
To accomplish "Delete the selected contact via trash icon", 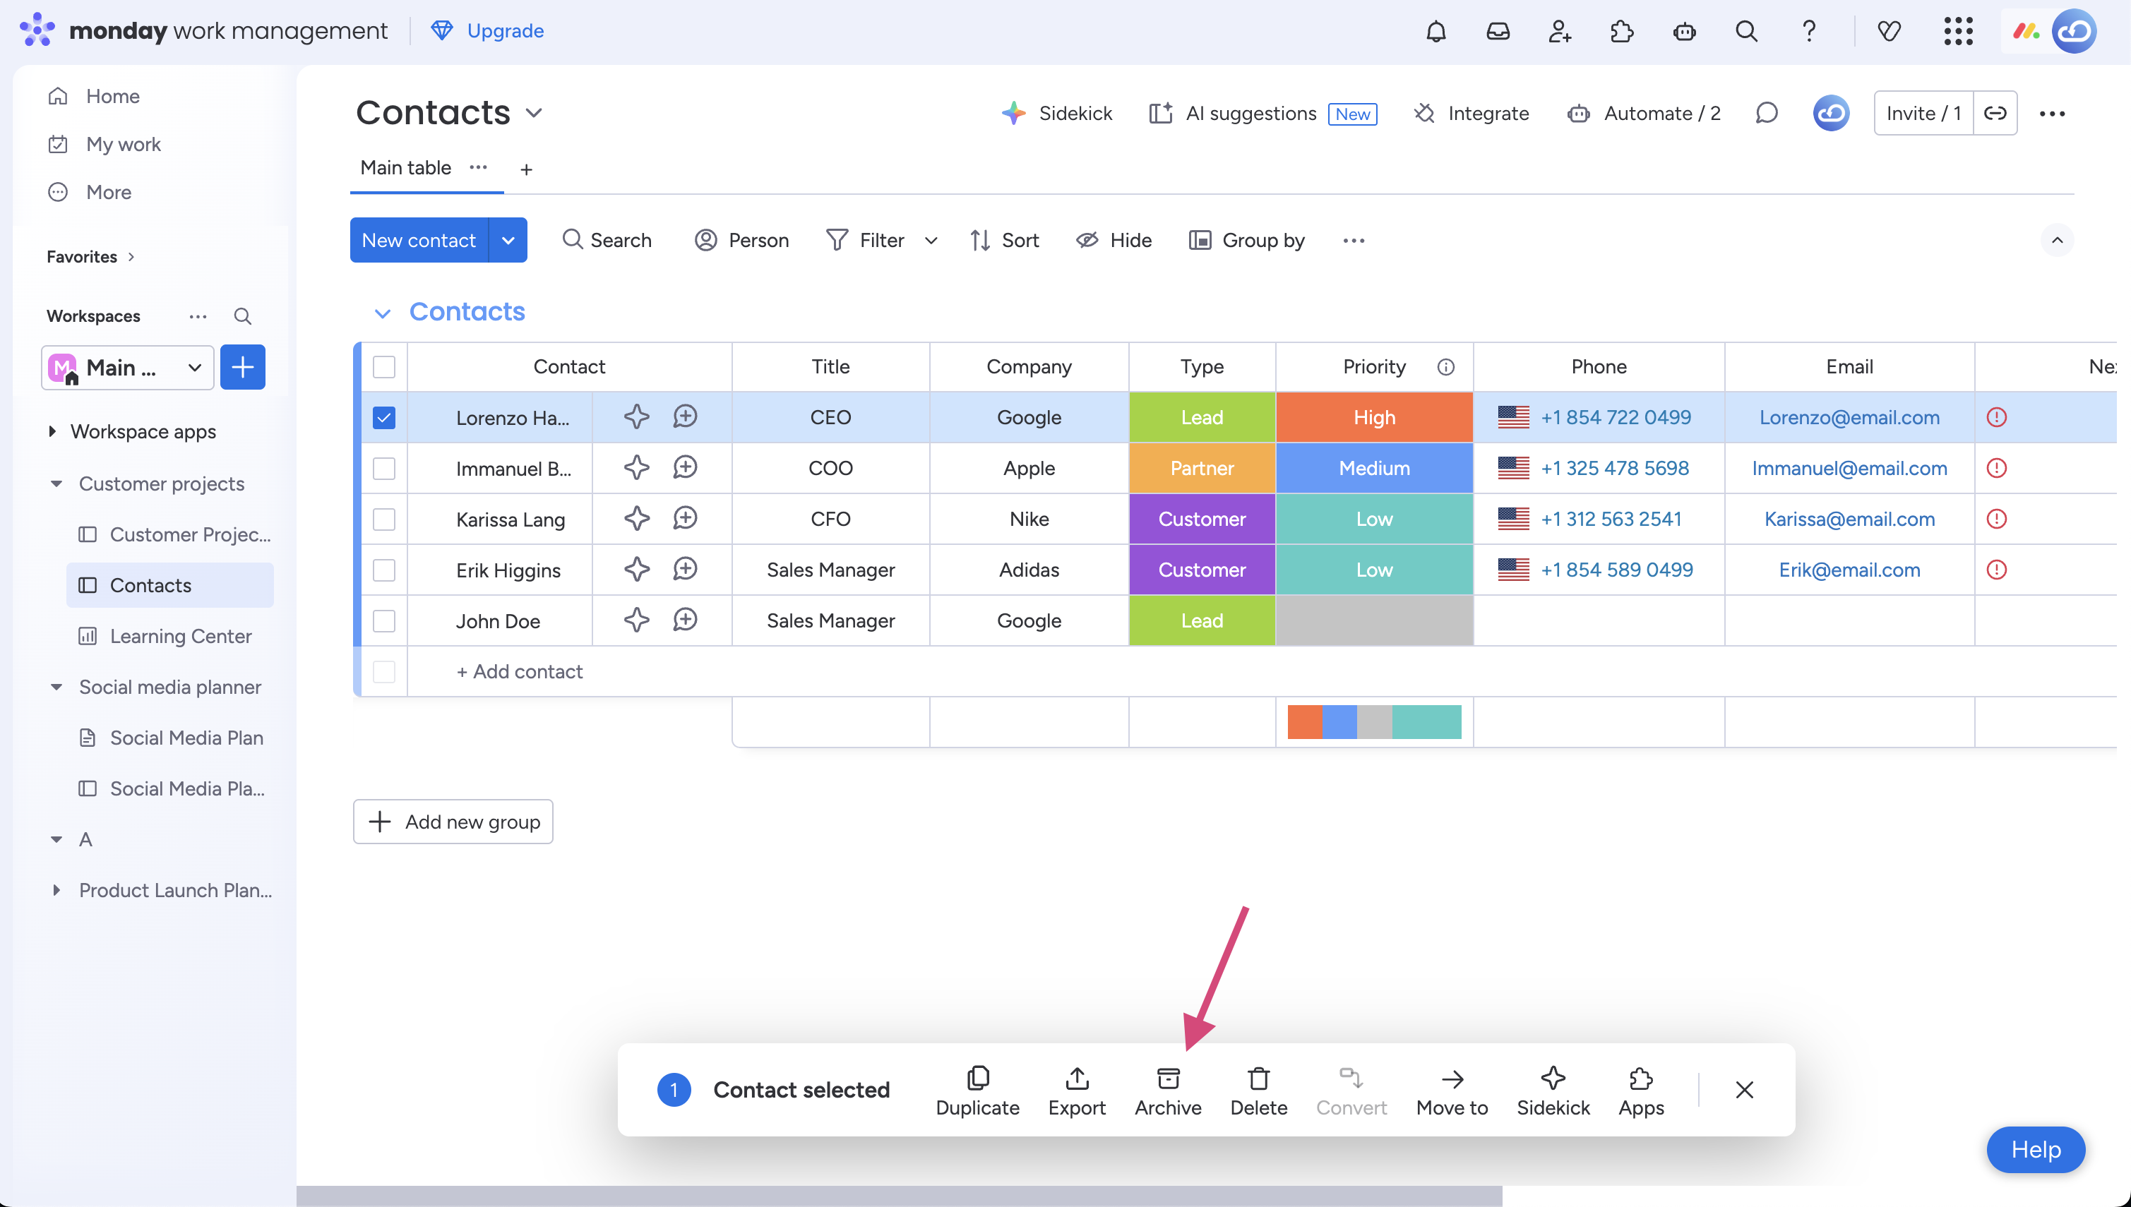I will click(x=1258, y=1079).
